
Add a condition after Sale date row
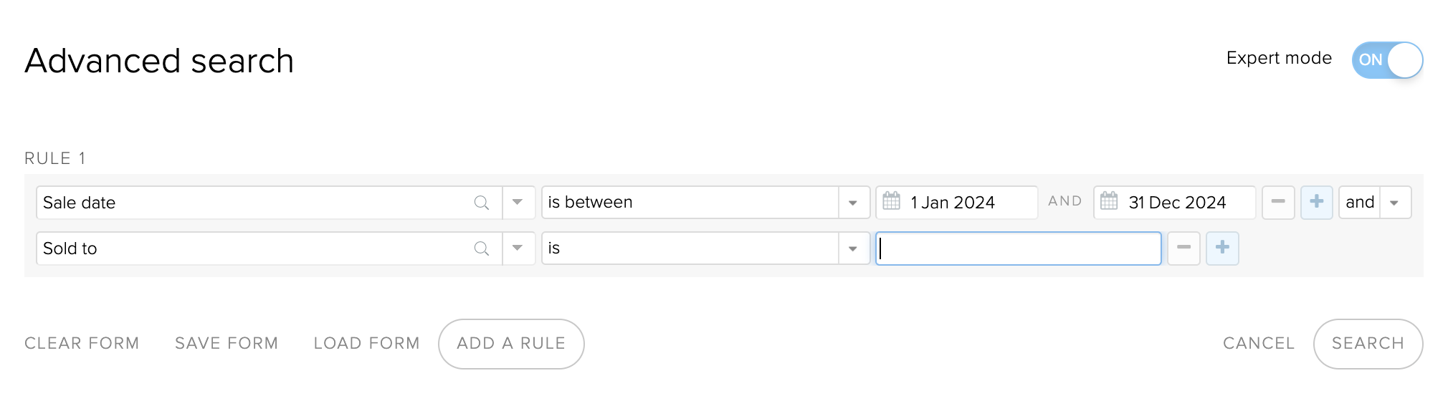click(x=1317, y=202)
